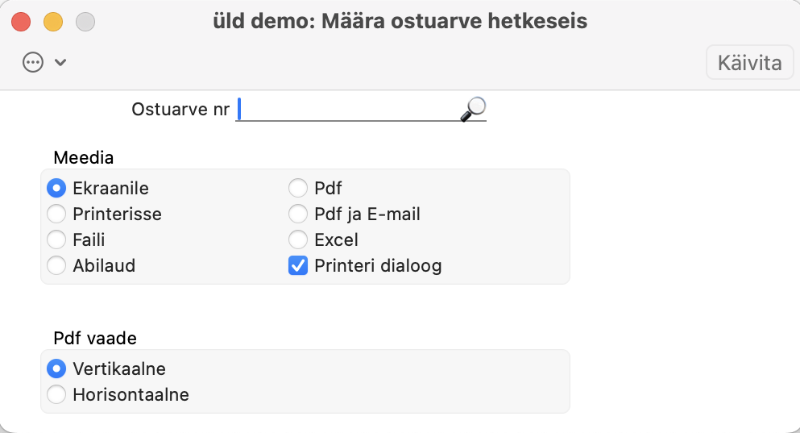Select the Ekraanile radio button
The image size is (800, 433).
pyautogui.click(x=56, y=189)
